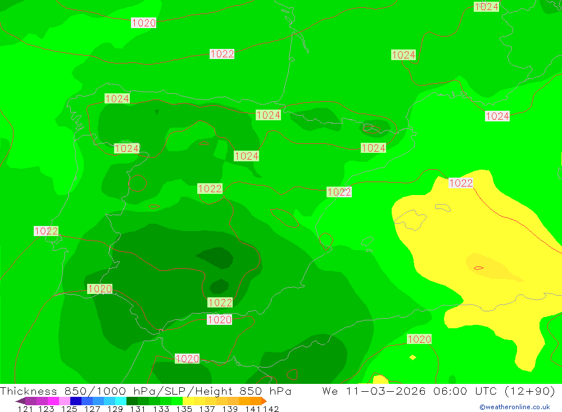This screenshot has width=562, height=412.
Task: Click the 1022 label beside the Balearic yellow area
Action: click(x=461, y=183)
